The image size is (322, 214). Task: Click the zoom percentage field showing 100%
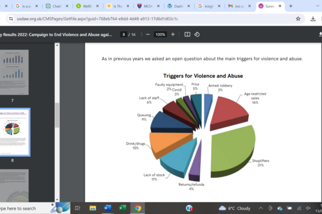[x=160, y=34]
